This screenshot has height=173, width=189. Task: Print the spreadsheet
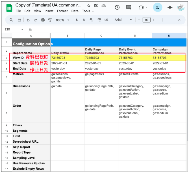(43, 20)
